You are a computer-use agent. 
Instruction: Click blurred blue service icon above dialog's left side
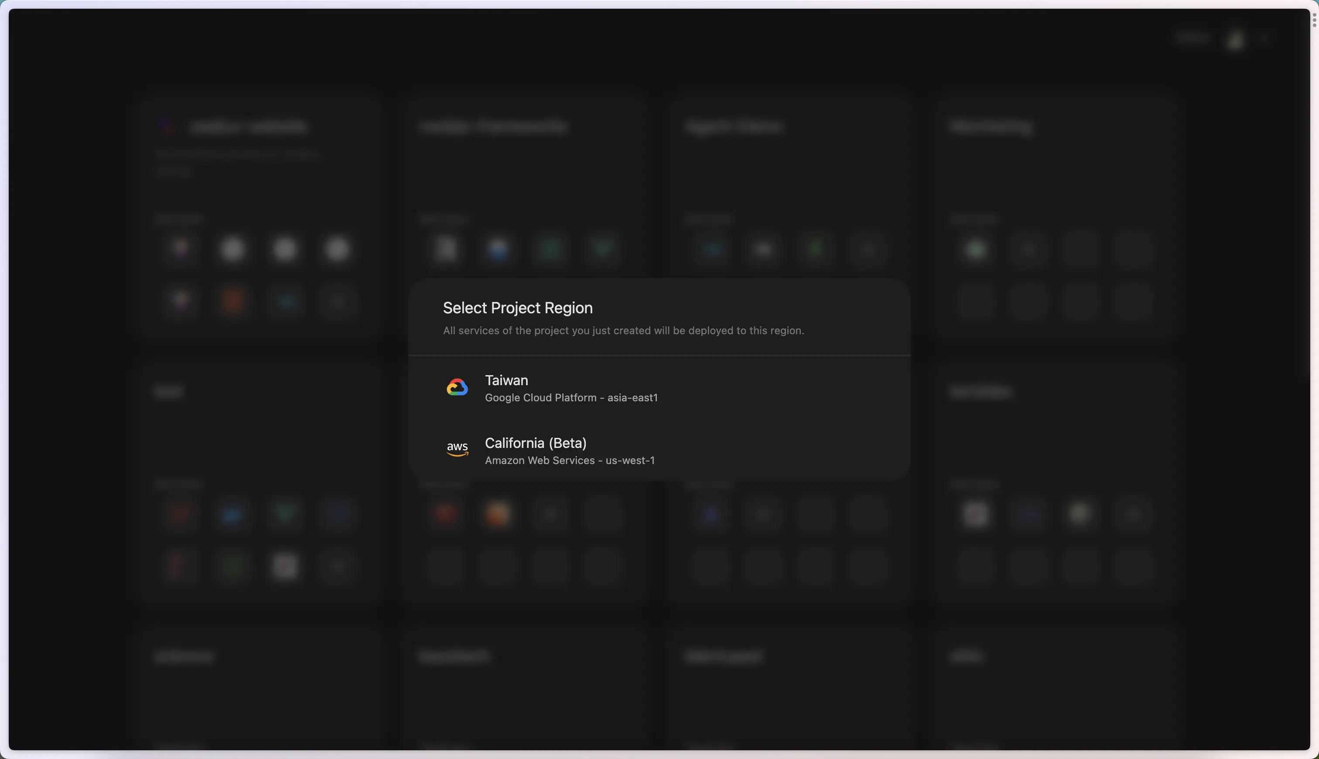[498, 249]
